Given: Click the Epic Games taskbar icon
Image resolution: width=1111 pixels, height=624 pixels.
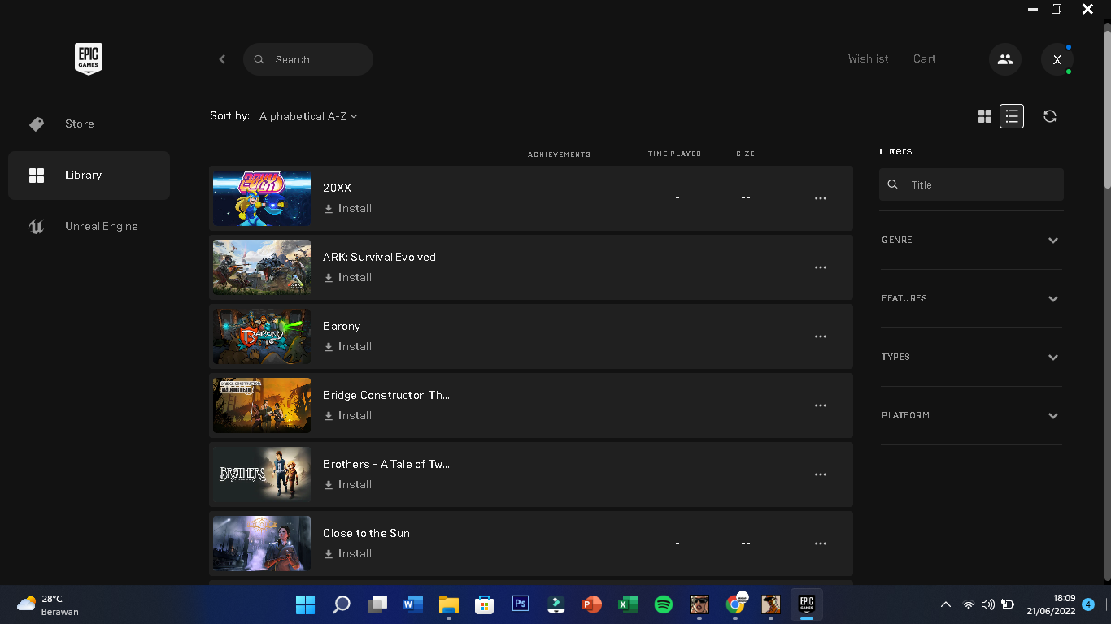Looking at the screenshot, I should 807,604.
